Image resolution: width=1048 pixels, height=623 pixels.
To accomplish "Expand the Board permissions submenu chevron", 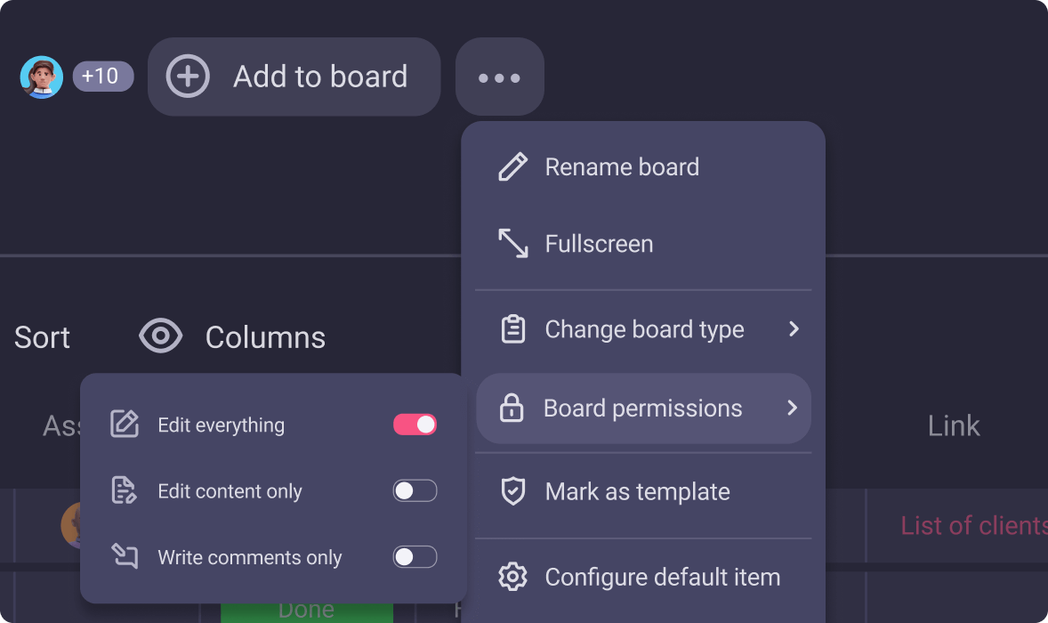I will (792, 409).
